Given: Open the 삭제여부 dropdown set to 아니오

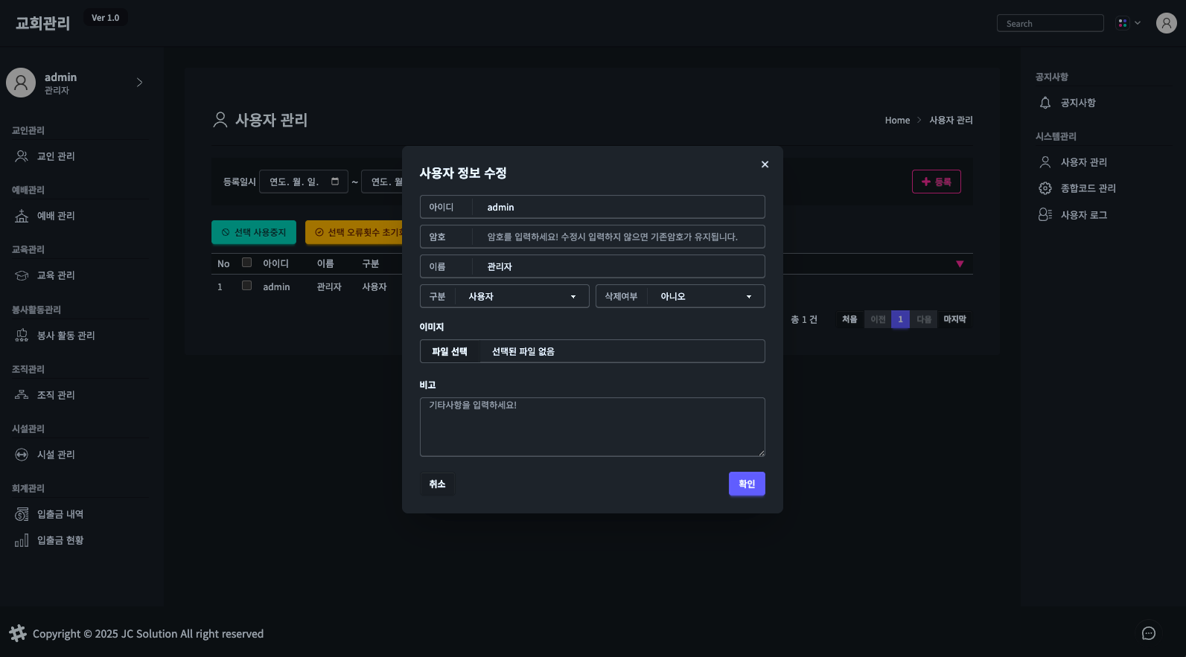Looking at the screenshot, I should click(704, 296).
